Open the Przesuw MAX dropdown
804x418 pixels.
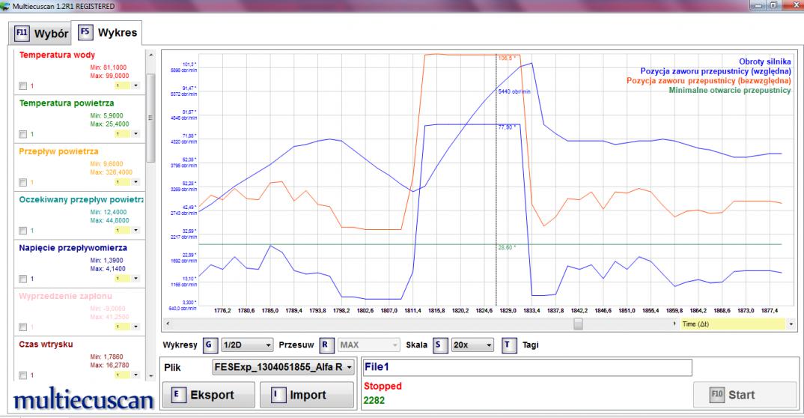click(368, 345)
